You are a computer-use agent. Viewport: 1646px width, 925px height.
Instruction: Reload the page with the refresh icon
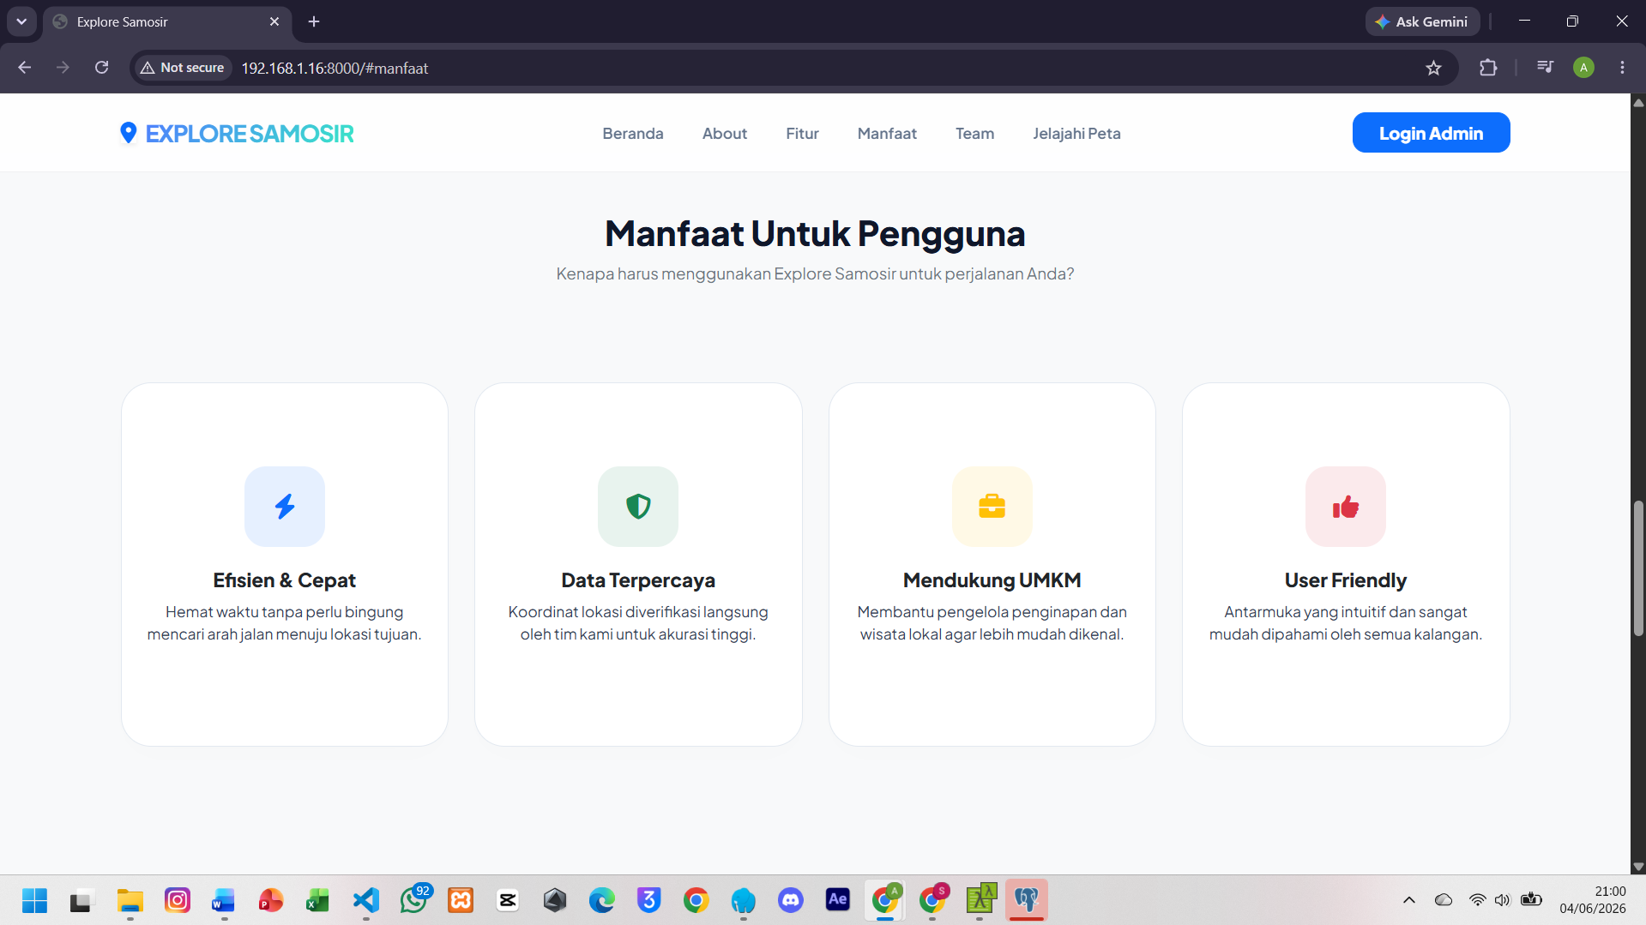(x=101, y=68)
